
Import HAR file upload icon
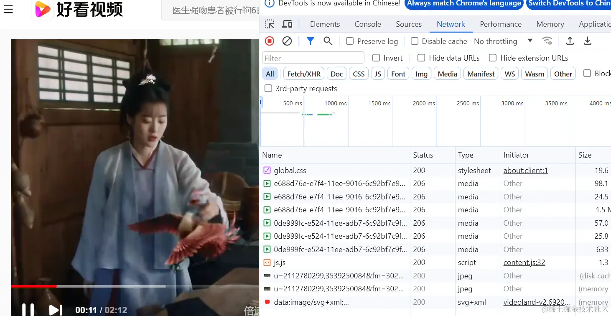(570, 41)
